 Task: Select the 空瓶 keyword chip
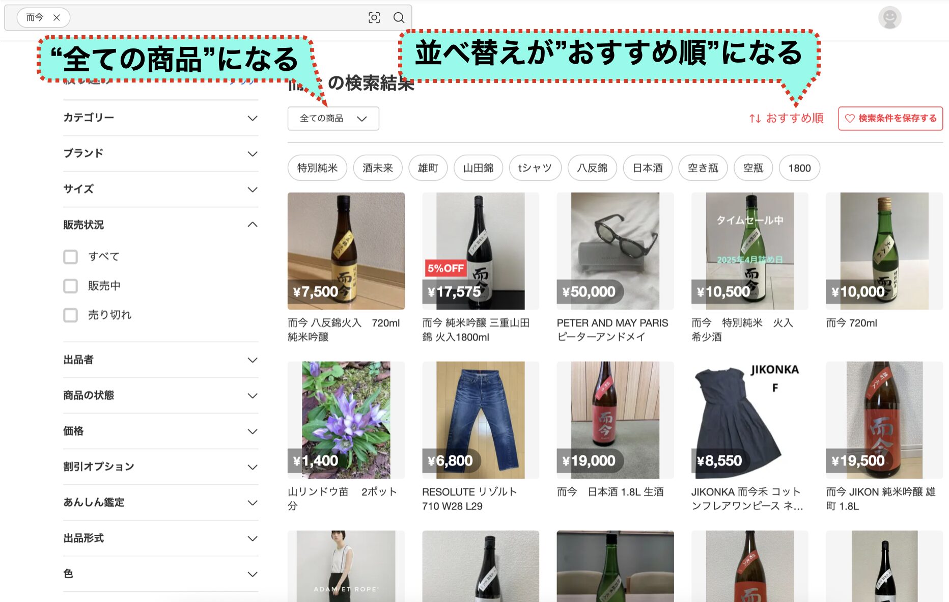tap(753, 168)
